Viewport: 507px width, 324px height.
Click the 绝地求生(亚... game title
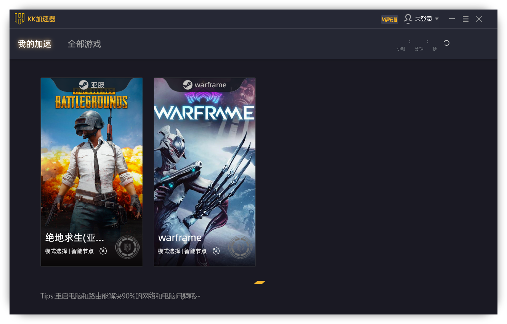75,237
